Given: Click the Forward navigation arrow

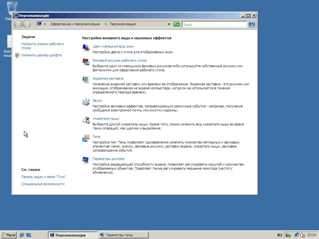Looking at the screenshot, I should tap(27, 25).
